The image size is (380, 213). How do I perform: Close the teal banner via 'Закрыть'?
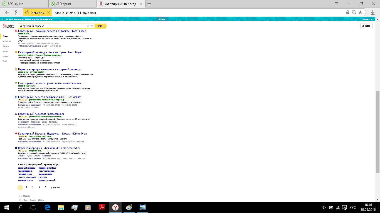coord(367,19)
